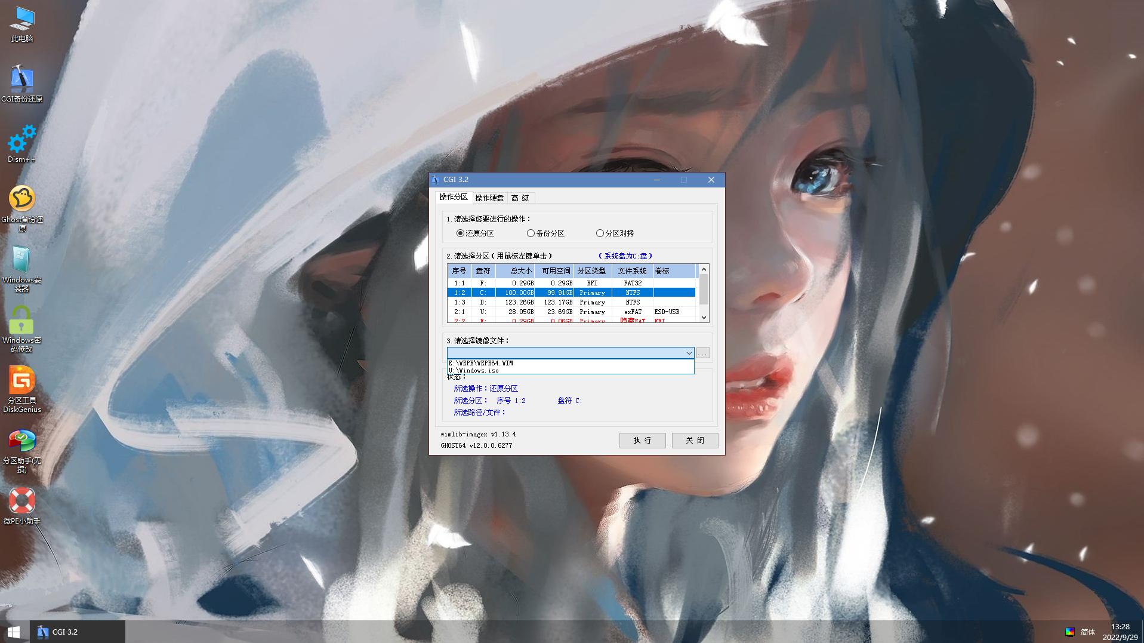Choose the 分区对拷 radio option
This screenshot has width=1144, height=643.
point(600,233)
